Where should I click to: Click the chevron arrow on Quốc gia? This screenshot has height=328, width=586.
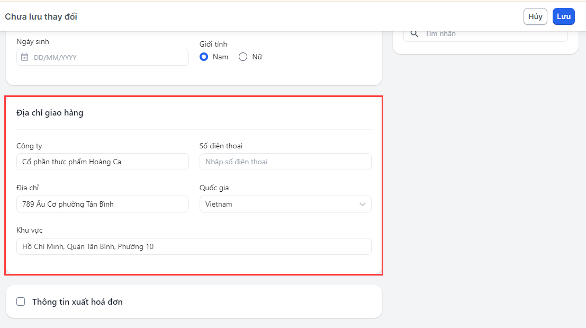[x=363, y=204]
